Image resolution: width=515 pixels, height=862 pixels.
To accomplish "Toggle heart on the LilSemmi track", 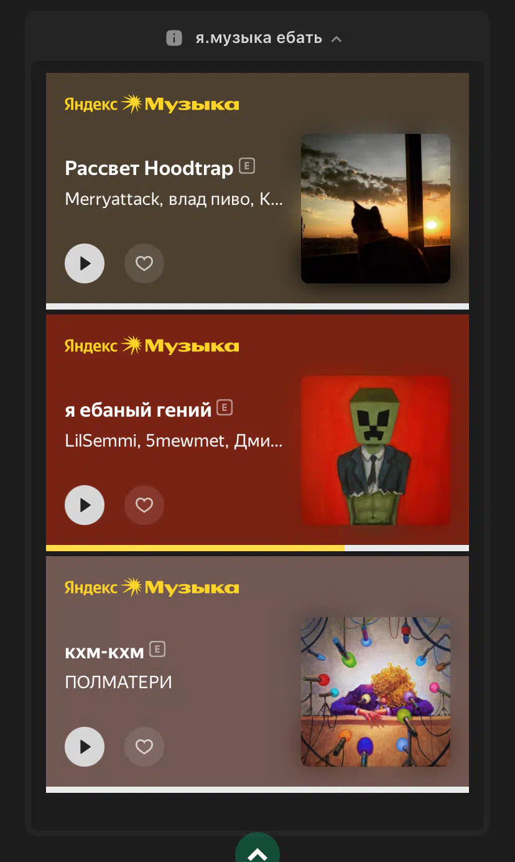I will 144,505.
